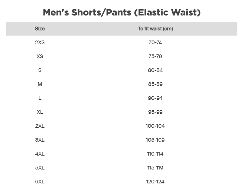Select the 2XS size cell
This screenshot has width=247, height=193.
click(x=40, y=42)
